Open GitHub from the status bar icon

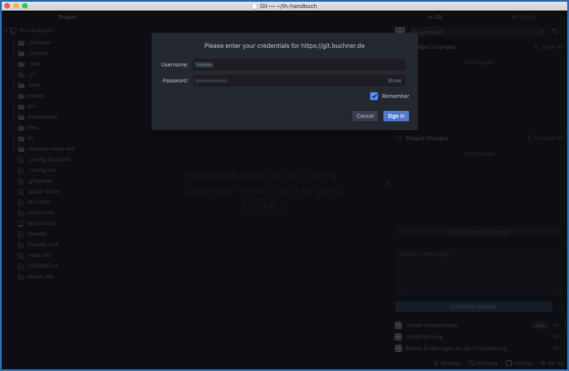(509, 363)
